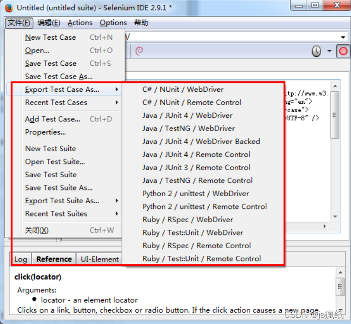Expand Export Test Case As... submenu
This screenshot has width=351, height=324.
click(65, 90)
